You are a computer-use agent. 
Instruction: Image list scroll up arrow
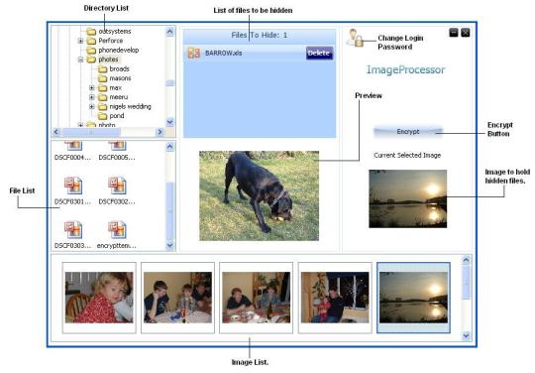click(466, 260)
